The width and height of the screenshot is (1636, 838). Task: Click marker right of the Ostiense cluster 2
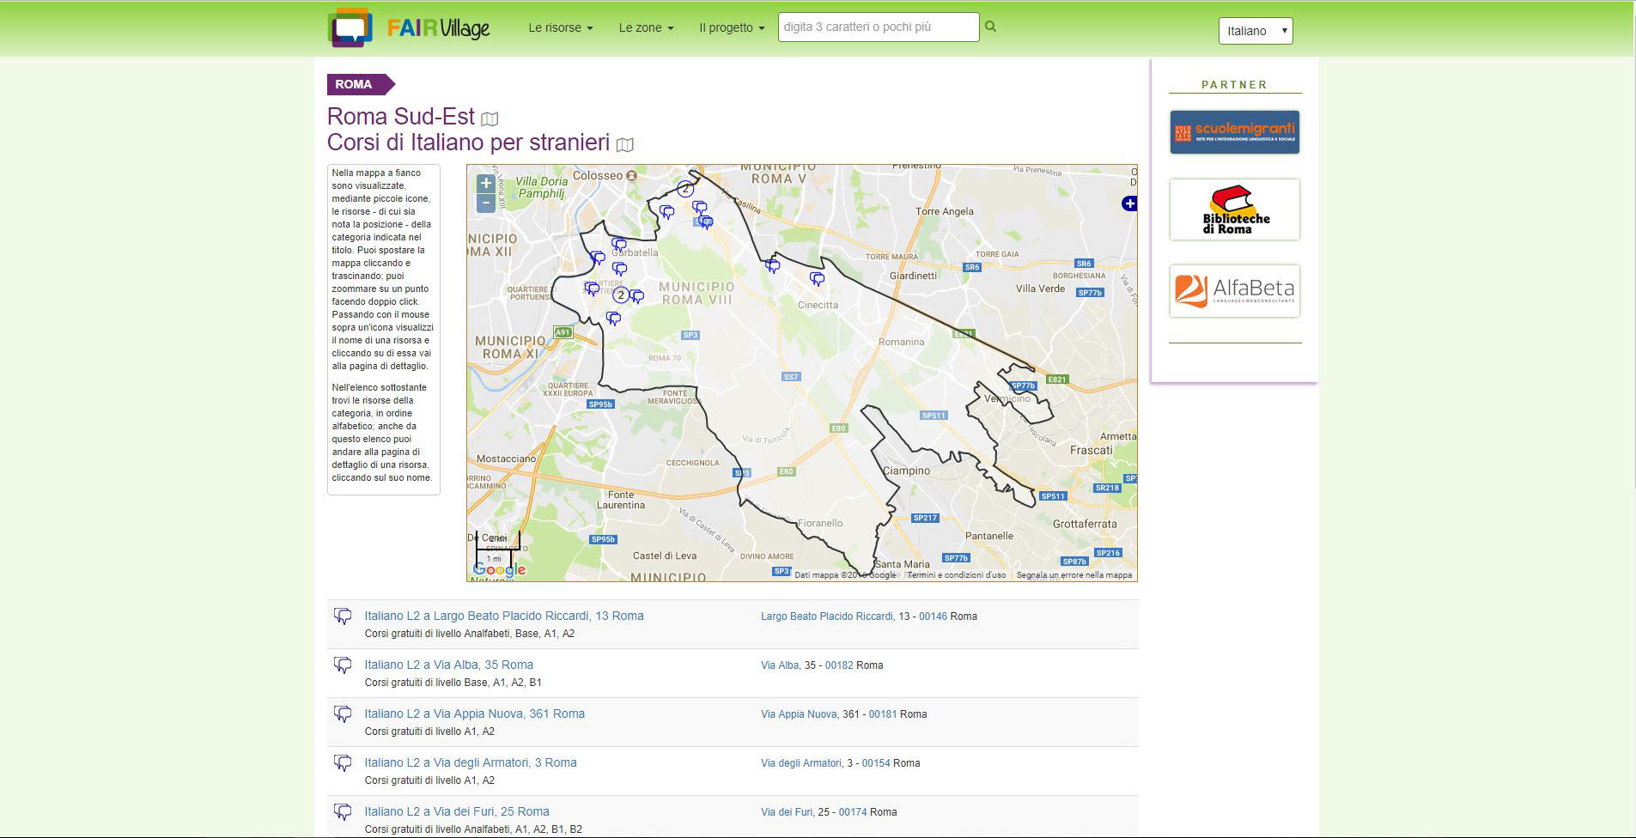[636, 296]
